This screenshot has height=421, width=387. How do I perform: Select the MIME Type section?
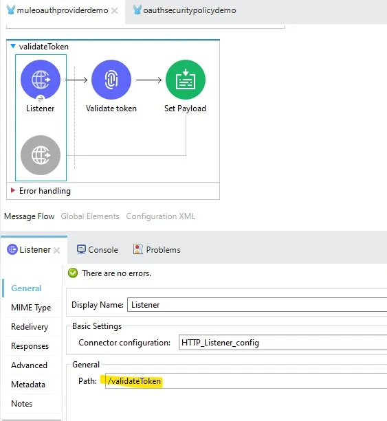[32, 308]
